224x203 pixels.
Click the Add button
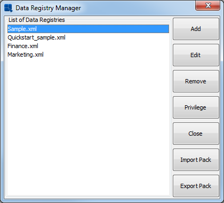pos(196,29)
